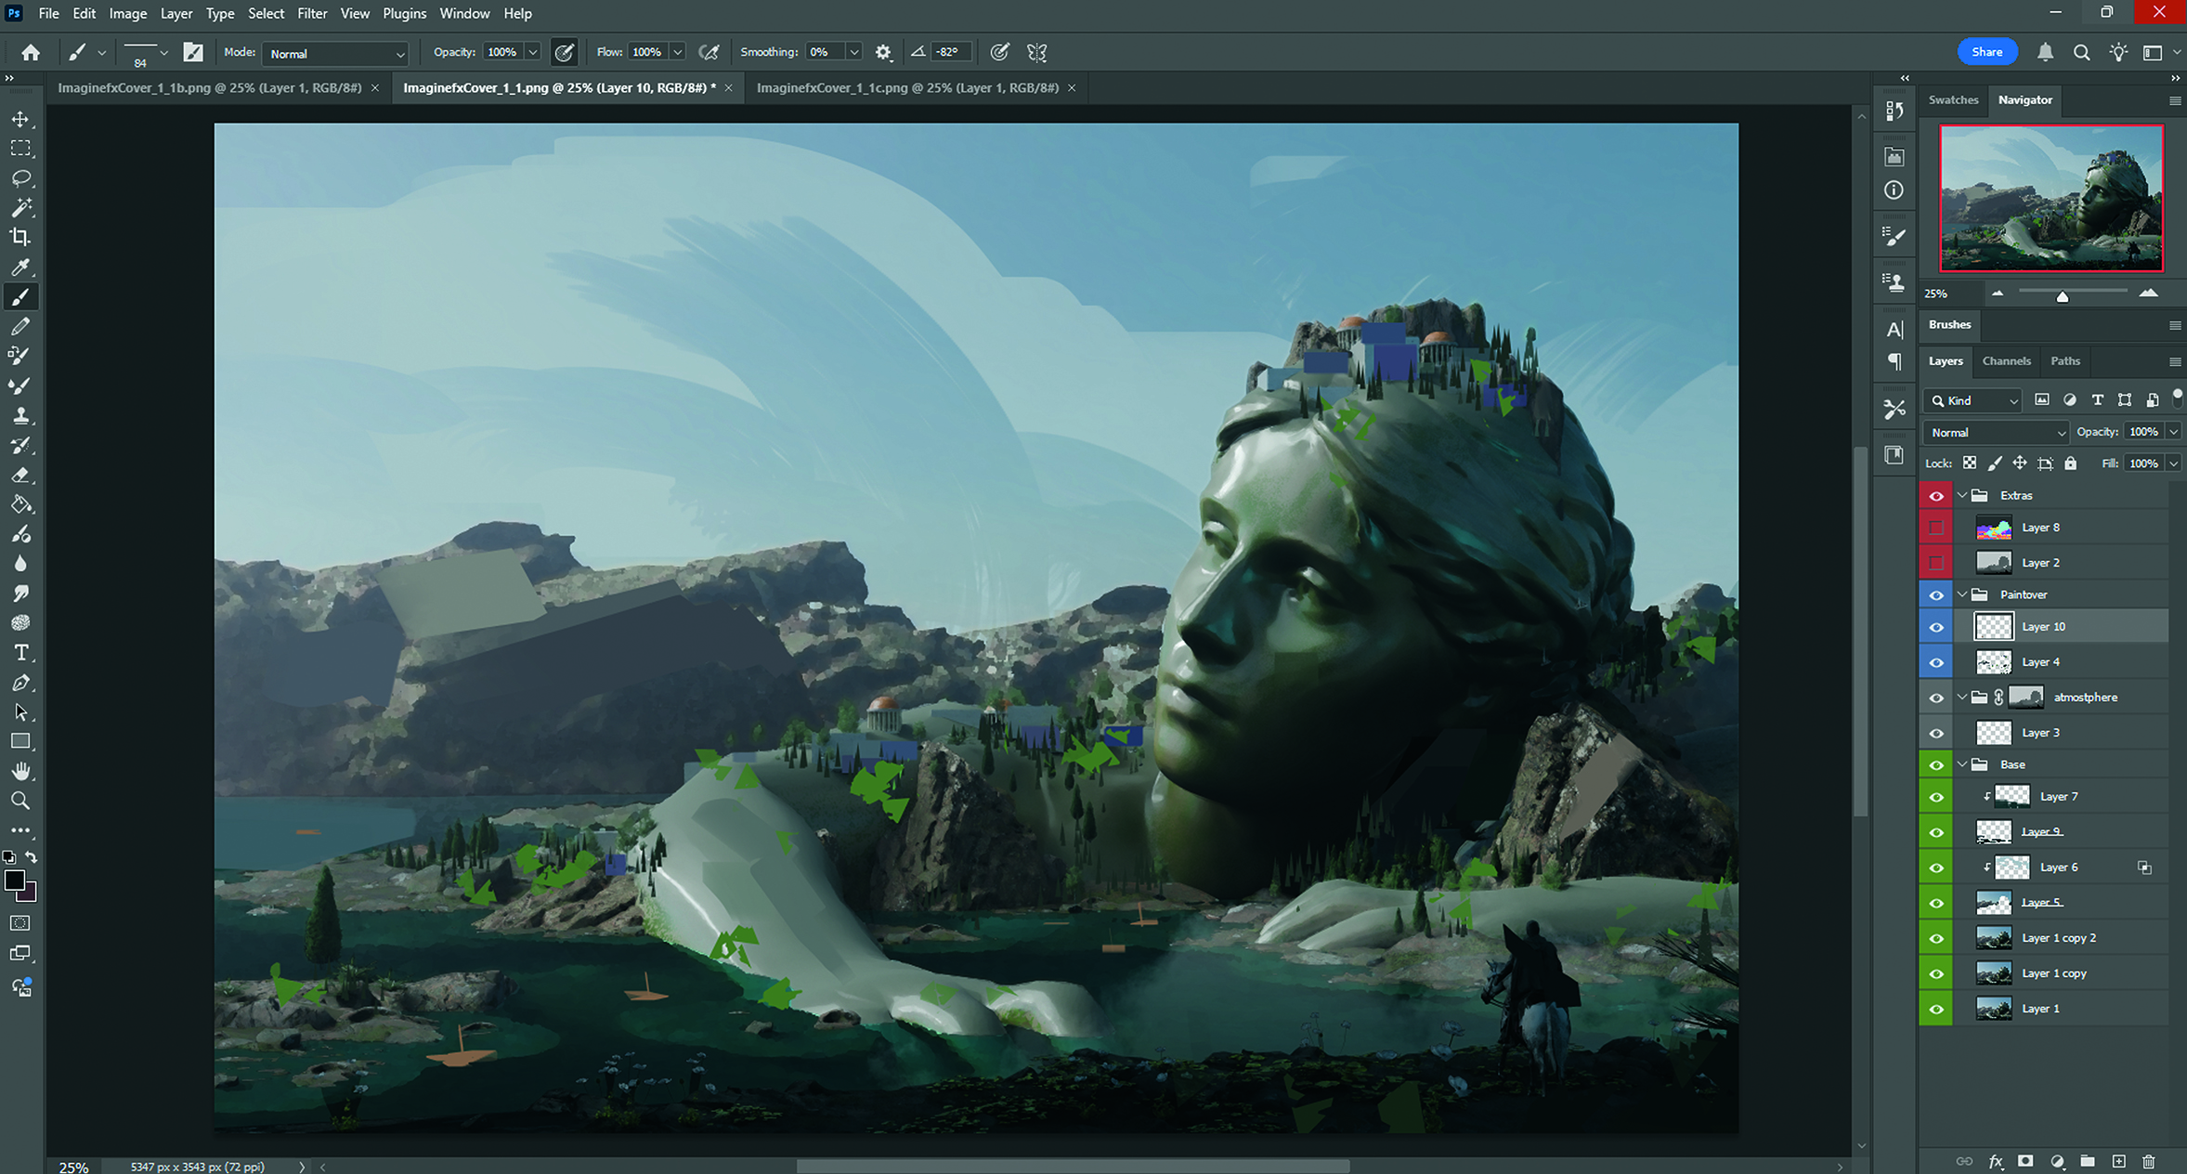This screenshot has height=1174, width=2187.
Task: Show the hidden Layer 8
Action: [x=1935, y=527]
